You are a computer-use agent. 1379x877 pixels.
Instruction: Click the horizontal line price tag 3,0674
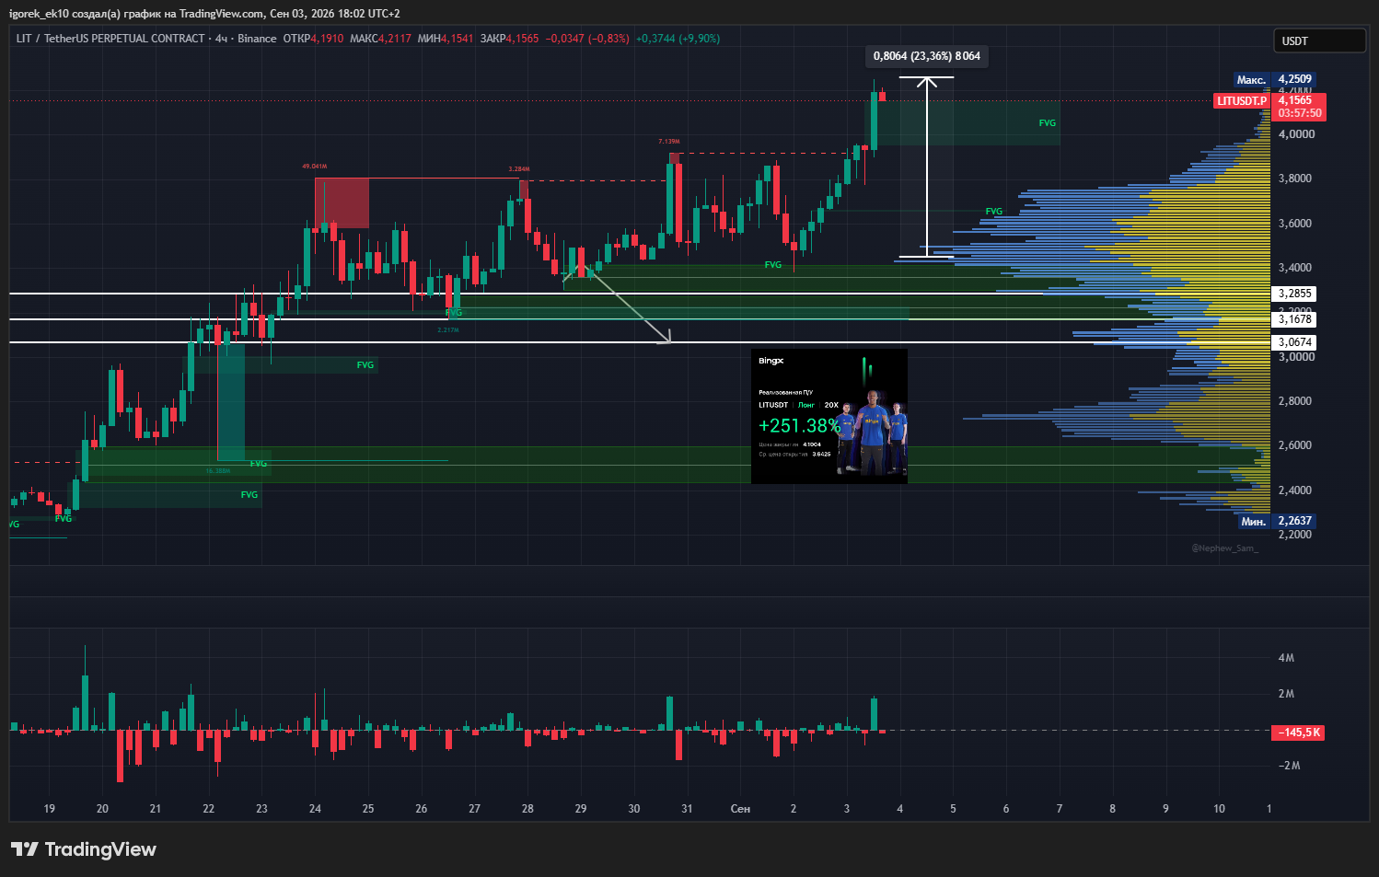click(x=1294, y=342)
